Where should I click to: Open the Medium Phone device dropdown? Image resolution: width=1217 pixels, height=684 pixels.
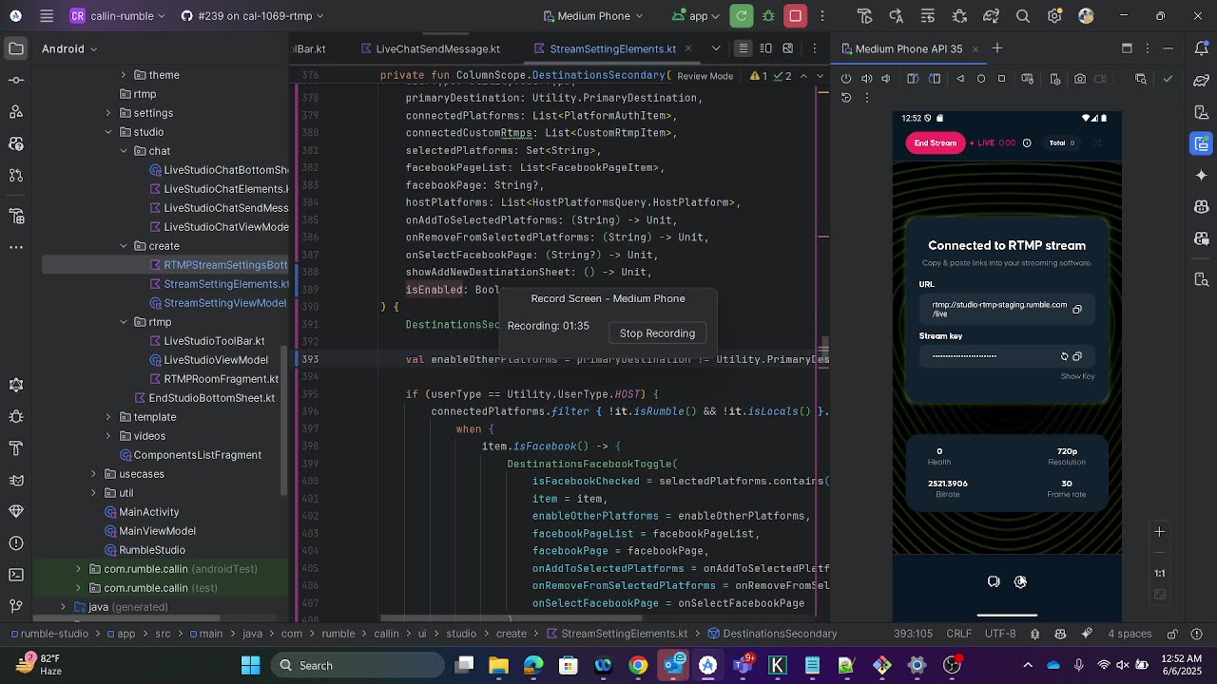pos(594,16)
